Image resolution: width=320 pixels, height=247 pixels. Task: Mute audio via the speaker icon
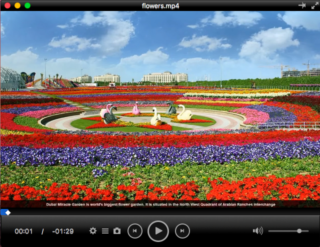pyautogui.click(x=257, y=231)
